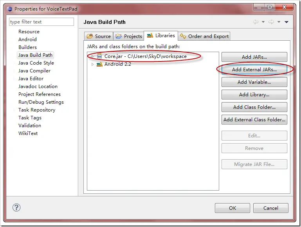Click Add JARs... button

click(x=254, y=57)
